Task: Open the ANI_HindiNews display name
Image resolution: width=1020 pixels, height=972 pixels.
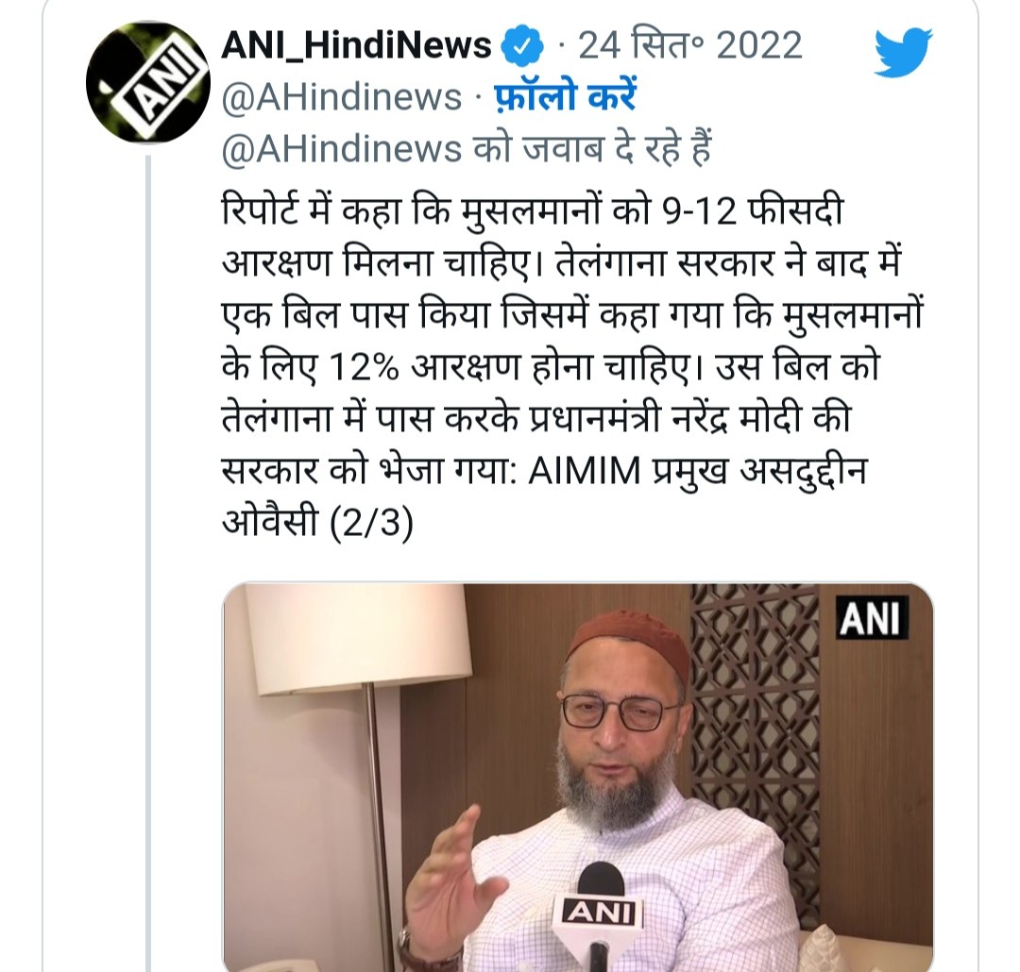Action: pos(356,45)
